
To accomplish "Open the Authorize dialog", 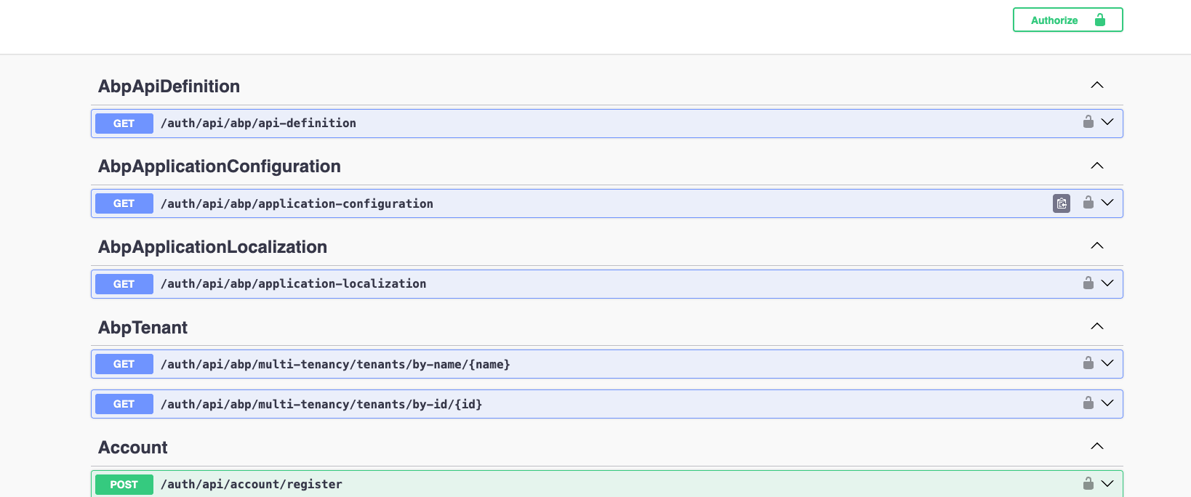I will click(x=1067, y=20).
